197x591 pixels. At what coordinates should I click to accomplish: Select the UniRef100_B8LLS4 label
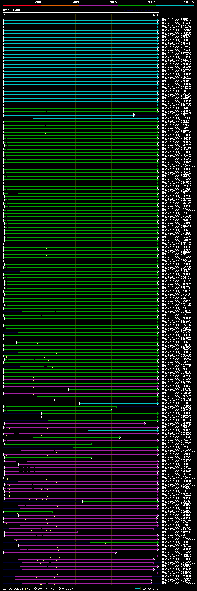[177, 121]
